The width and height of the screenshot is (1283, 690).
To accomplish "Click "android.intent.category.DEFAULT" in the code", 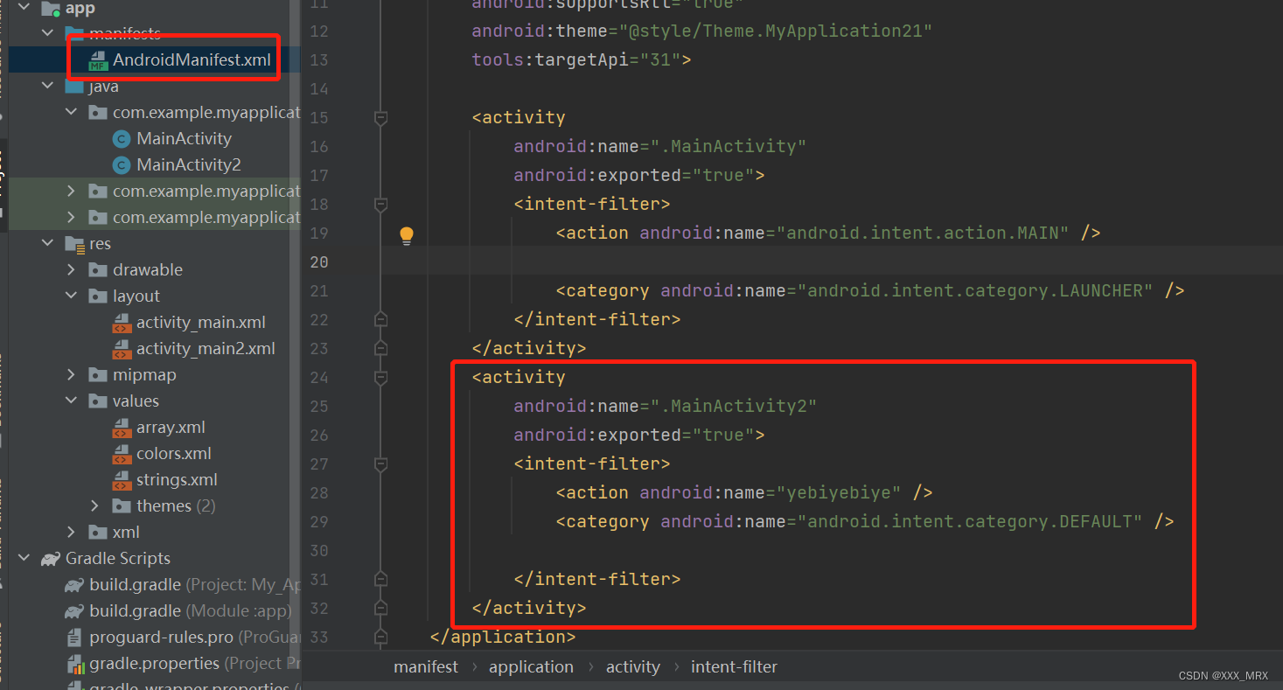I will (970, 521).
